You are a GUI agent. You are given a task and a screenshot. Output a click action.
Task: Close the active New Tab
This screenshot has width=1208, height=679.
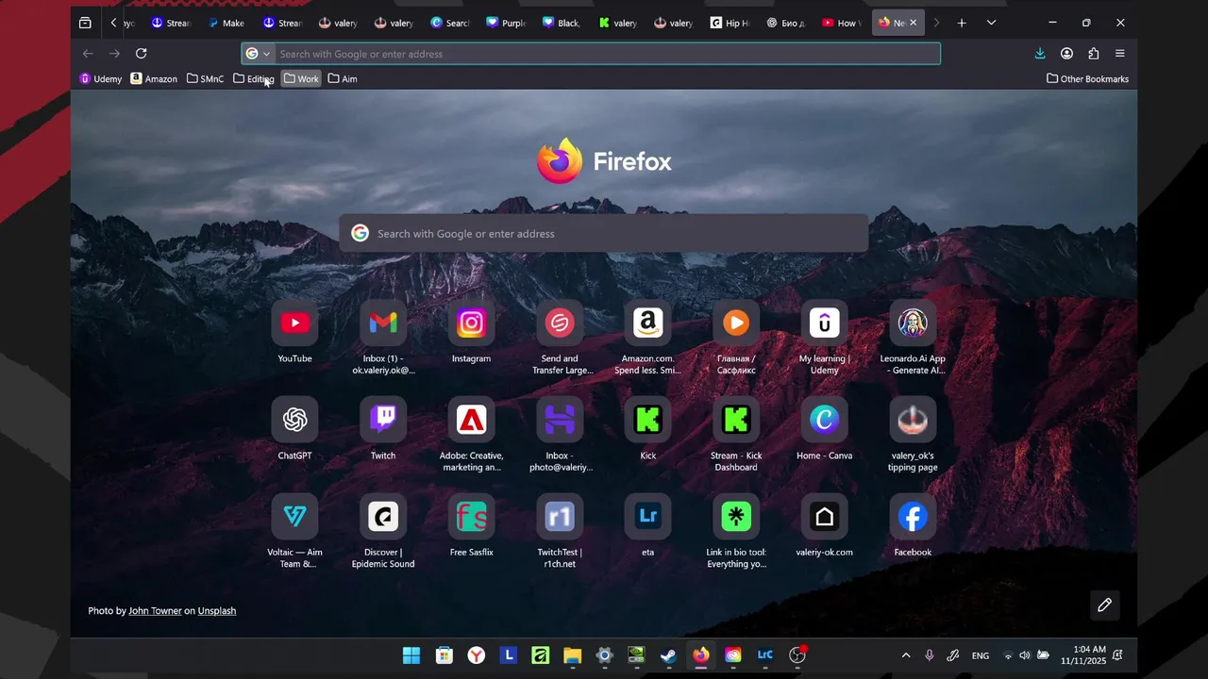pyautogui.click(x=913, y=23)
